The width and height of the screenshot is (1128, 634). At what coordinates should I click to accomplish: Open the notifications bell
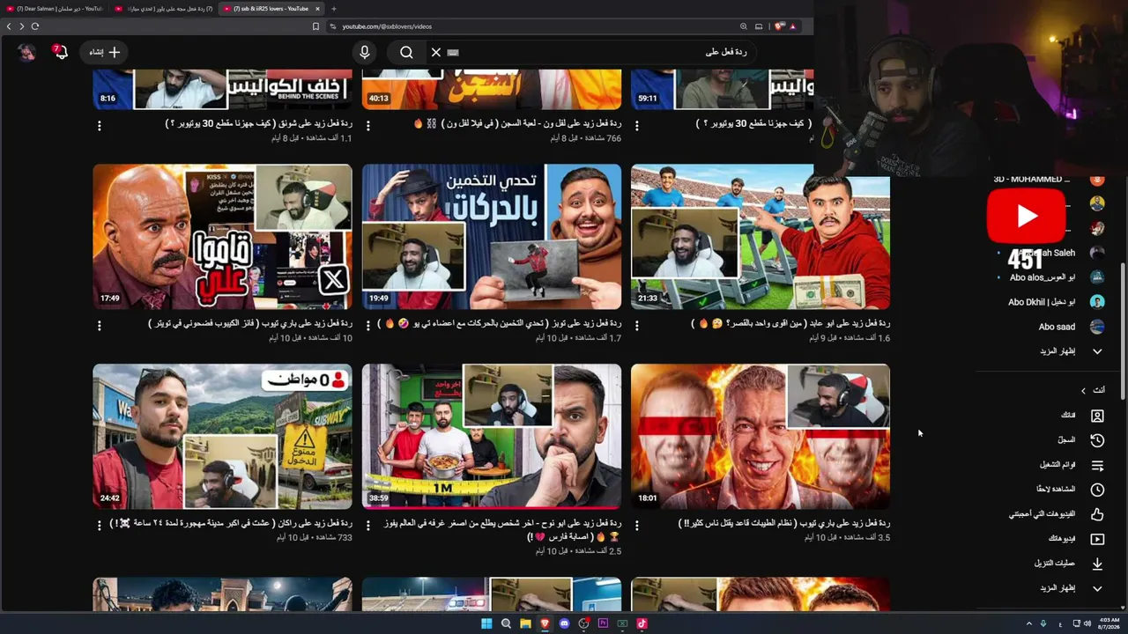(60, 52)
